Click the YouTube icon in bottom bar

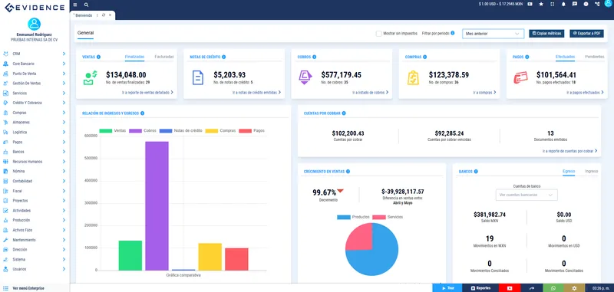click(x=510, y=288)
